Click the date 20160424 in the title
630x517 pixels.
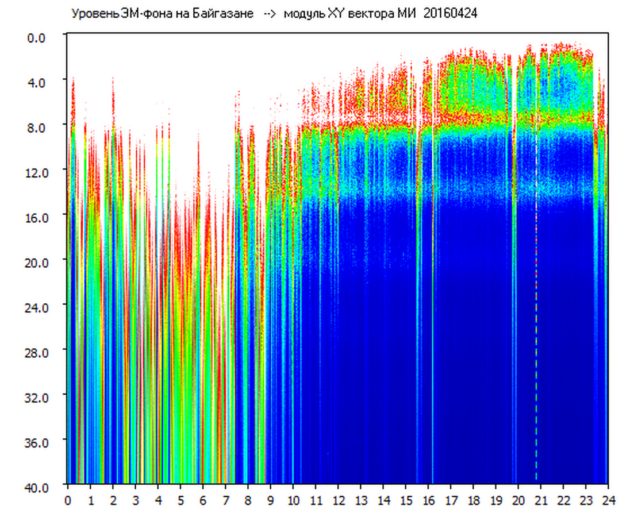point(450,14)
